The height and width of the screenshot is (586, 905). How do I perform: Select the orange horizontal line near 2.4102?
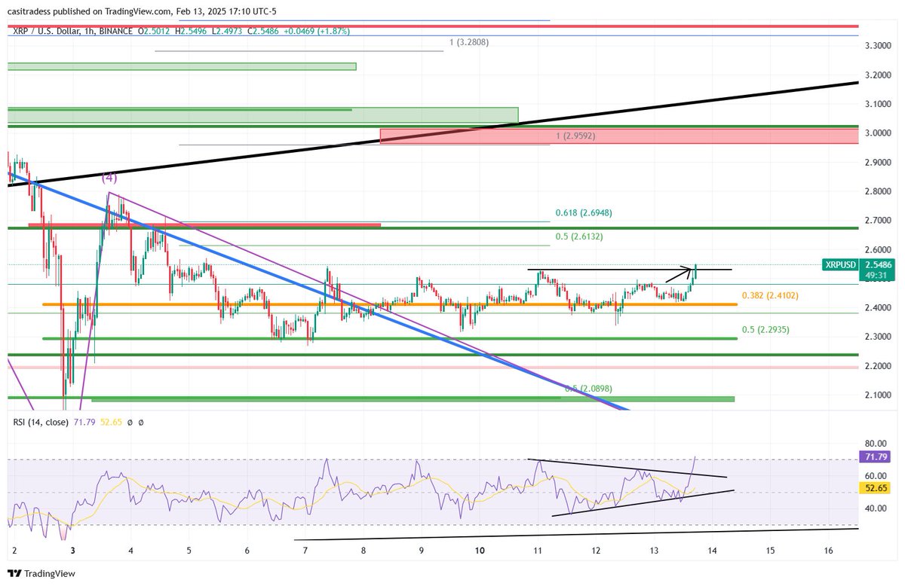[390, 304]
